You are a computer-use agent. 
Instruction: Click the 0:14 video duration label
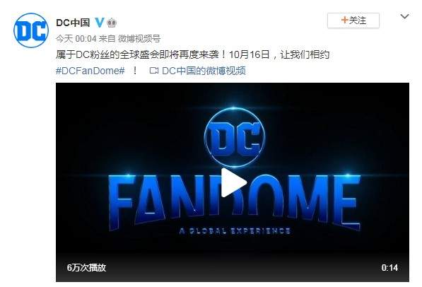389,268
